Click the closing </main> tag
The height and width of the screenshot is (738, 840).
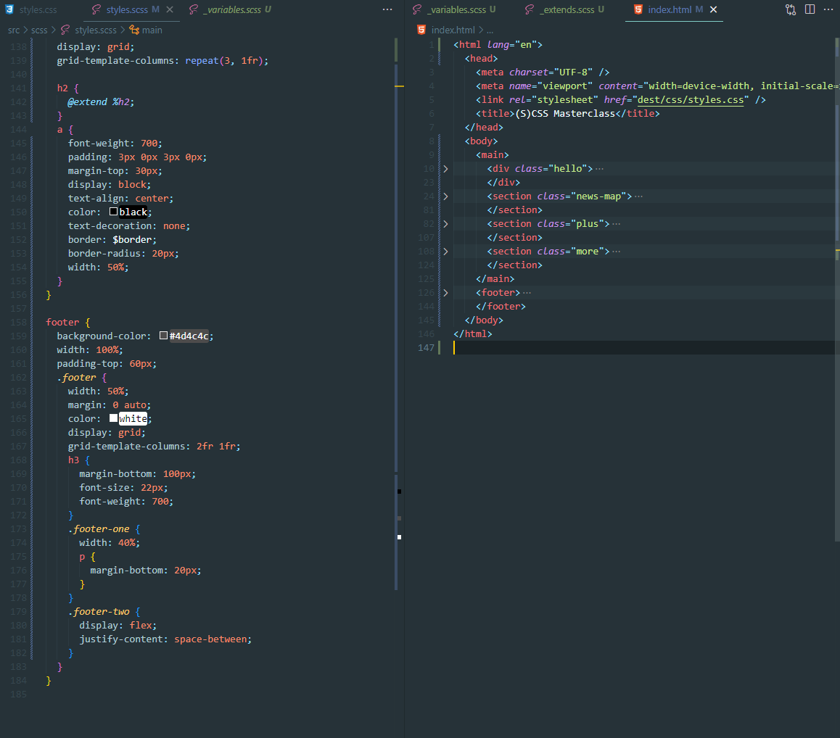[x=495, y=278]
